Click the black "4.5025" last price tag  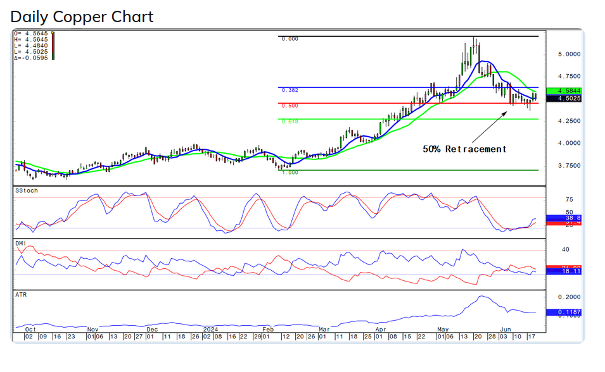564,99
